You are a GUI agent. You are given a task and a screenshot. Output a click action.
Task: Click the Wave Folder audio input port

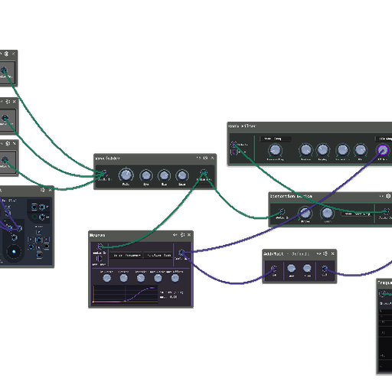coord(104,173)
